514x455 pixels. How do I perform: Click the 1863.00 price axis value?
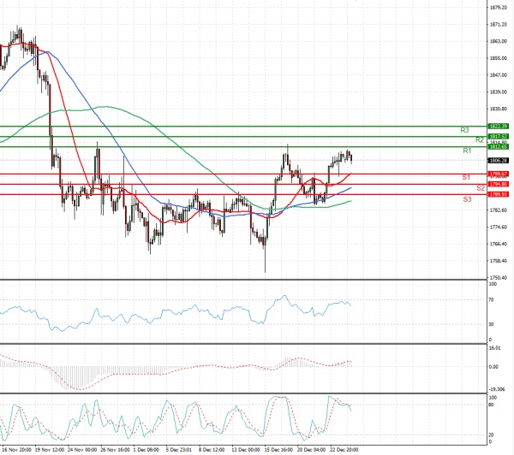coord(499,41)
